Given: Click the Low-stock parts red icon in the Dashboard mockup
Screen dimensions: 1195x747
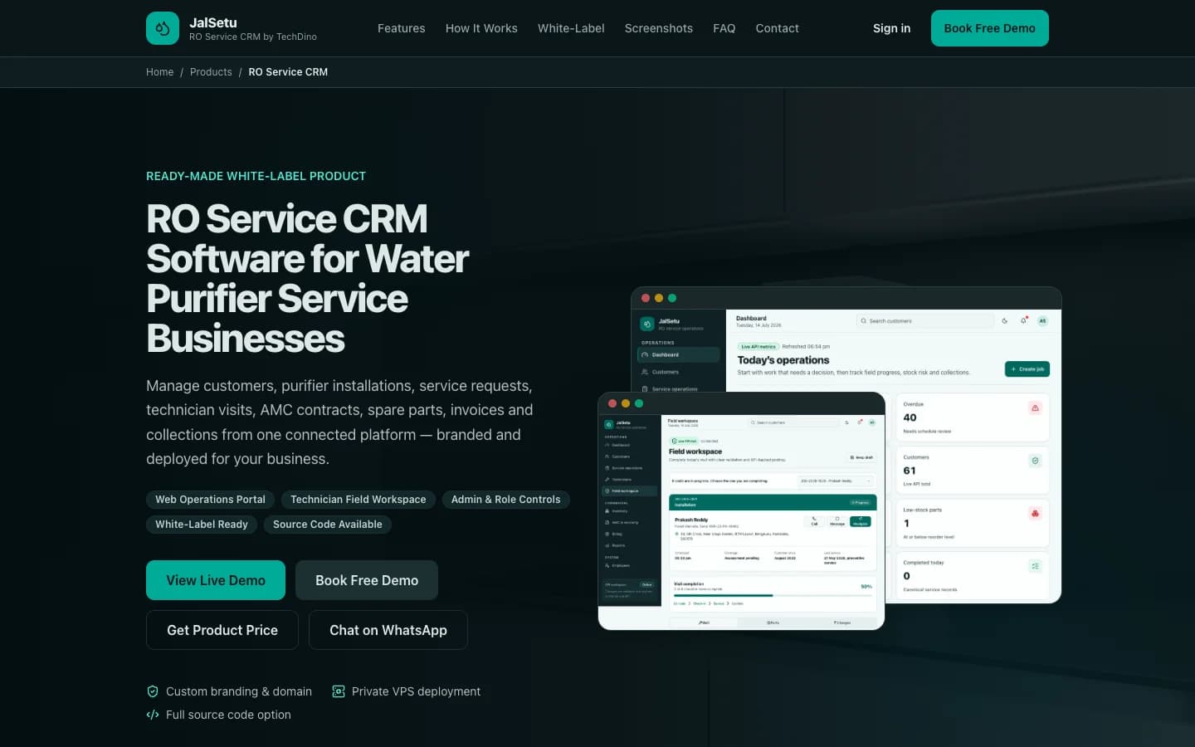Looking at the screenshot, I should [1035, 514].
